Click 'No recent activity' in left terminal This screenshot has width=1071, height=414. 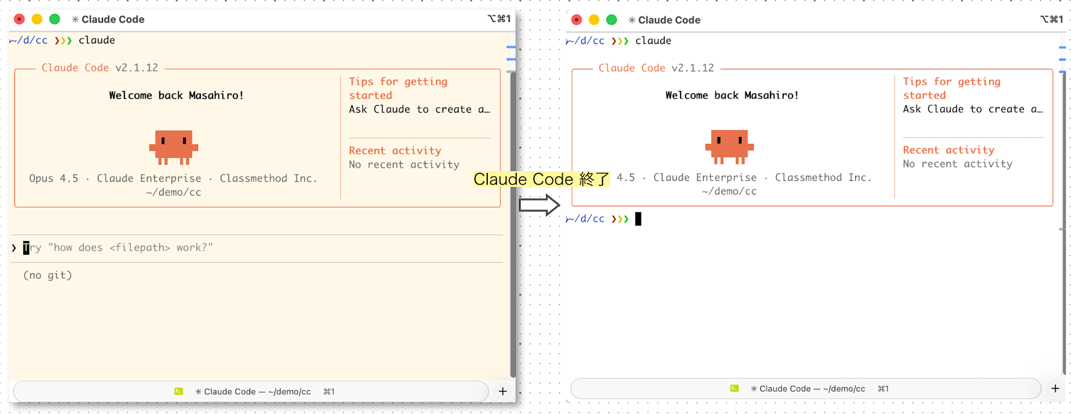(x=404, y=165)
